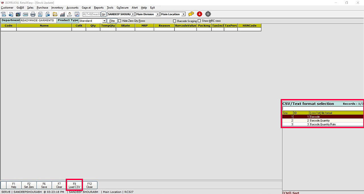Click the line graph icon after EXIT
The height and width of the screenshot is (194, 364).
coord(77,14)
